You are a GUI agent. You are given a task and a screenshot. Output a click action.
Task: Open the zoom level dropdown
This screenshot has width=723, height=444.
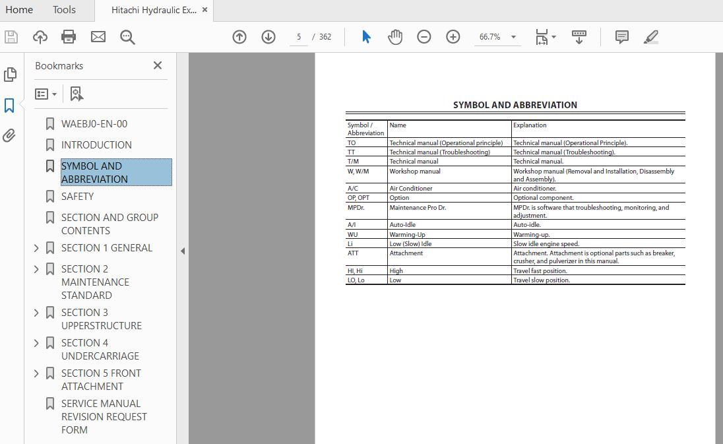click(513, 37)
